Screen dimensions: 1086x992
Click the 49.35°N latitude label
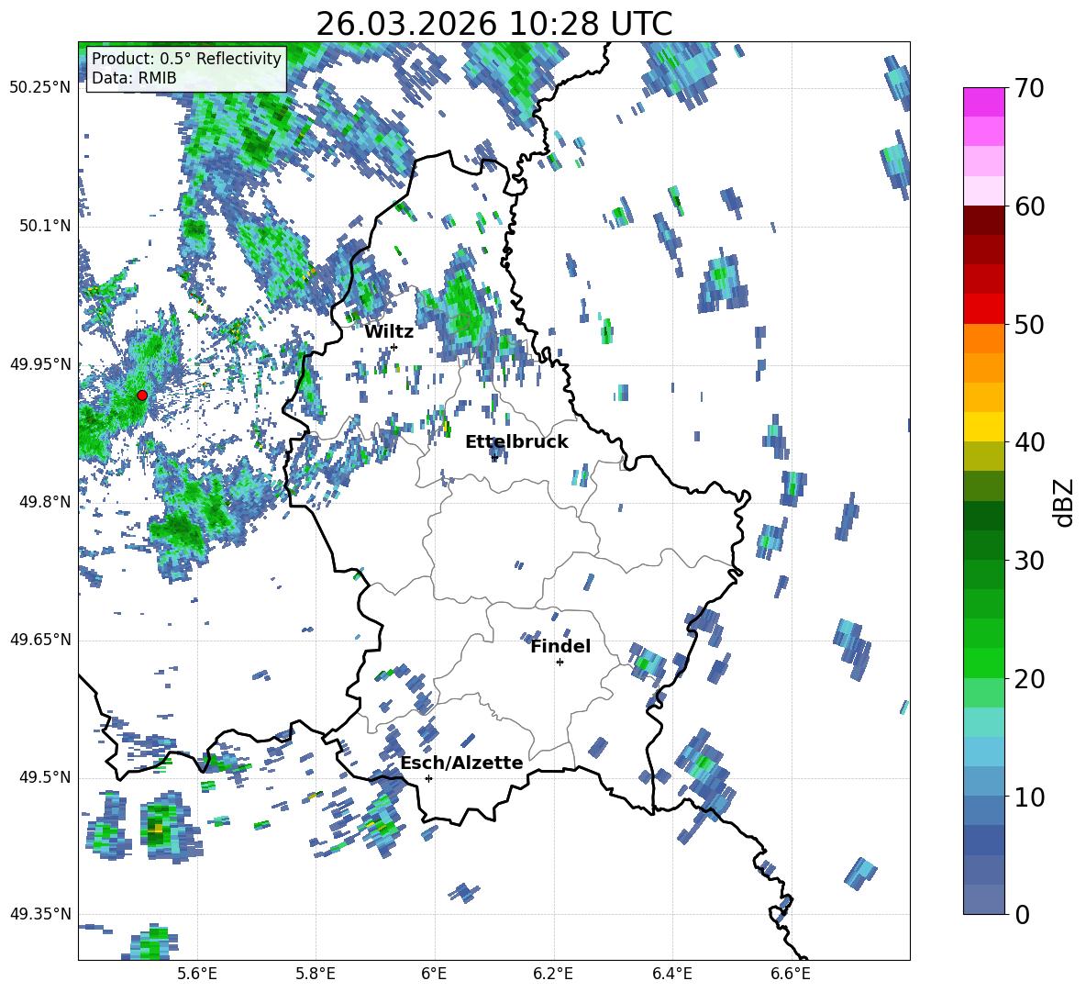pyautogui.click(x=40, y=914)
